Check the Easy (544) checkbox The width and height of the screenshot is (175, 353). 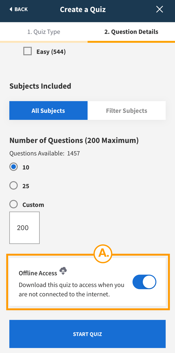tap(27, 51)
